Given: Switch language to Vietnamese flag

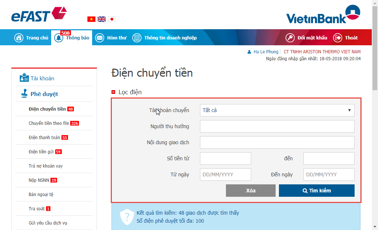Looking at the screenshot, I should 91,19.
